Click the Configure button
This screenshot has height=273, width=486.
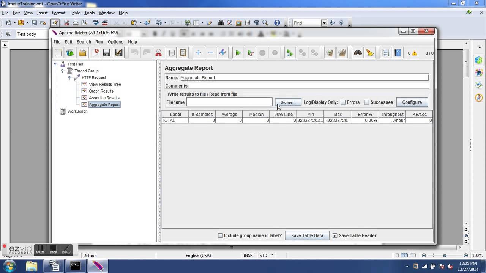(412, 102)
